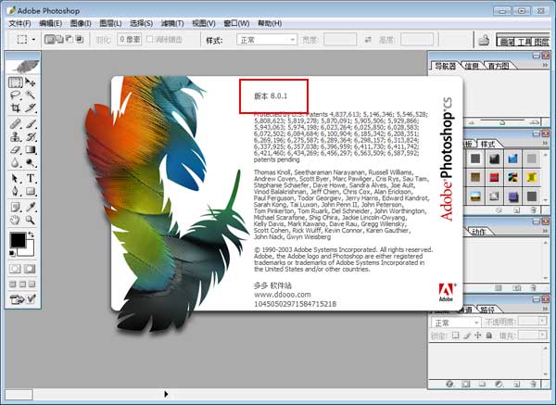Select New Selection mode in options bar

click(x=50, y=39)
